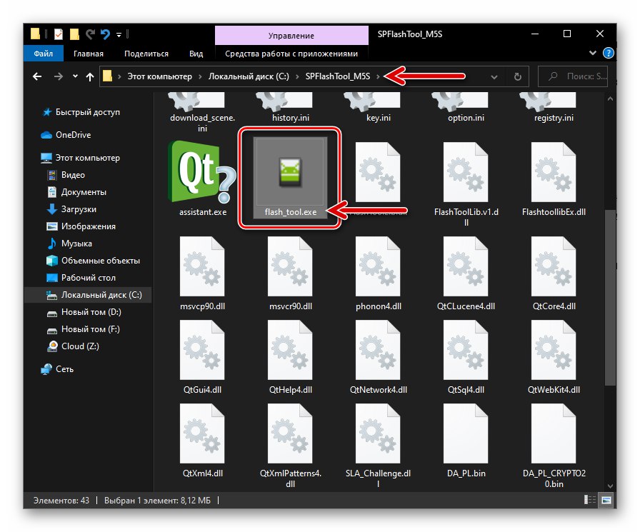This screenshot has width=640, height=532.
Task: Switch to large icons view in status bar
Action: point(606,500)
